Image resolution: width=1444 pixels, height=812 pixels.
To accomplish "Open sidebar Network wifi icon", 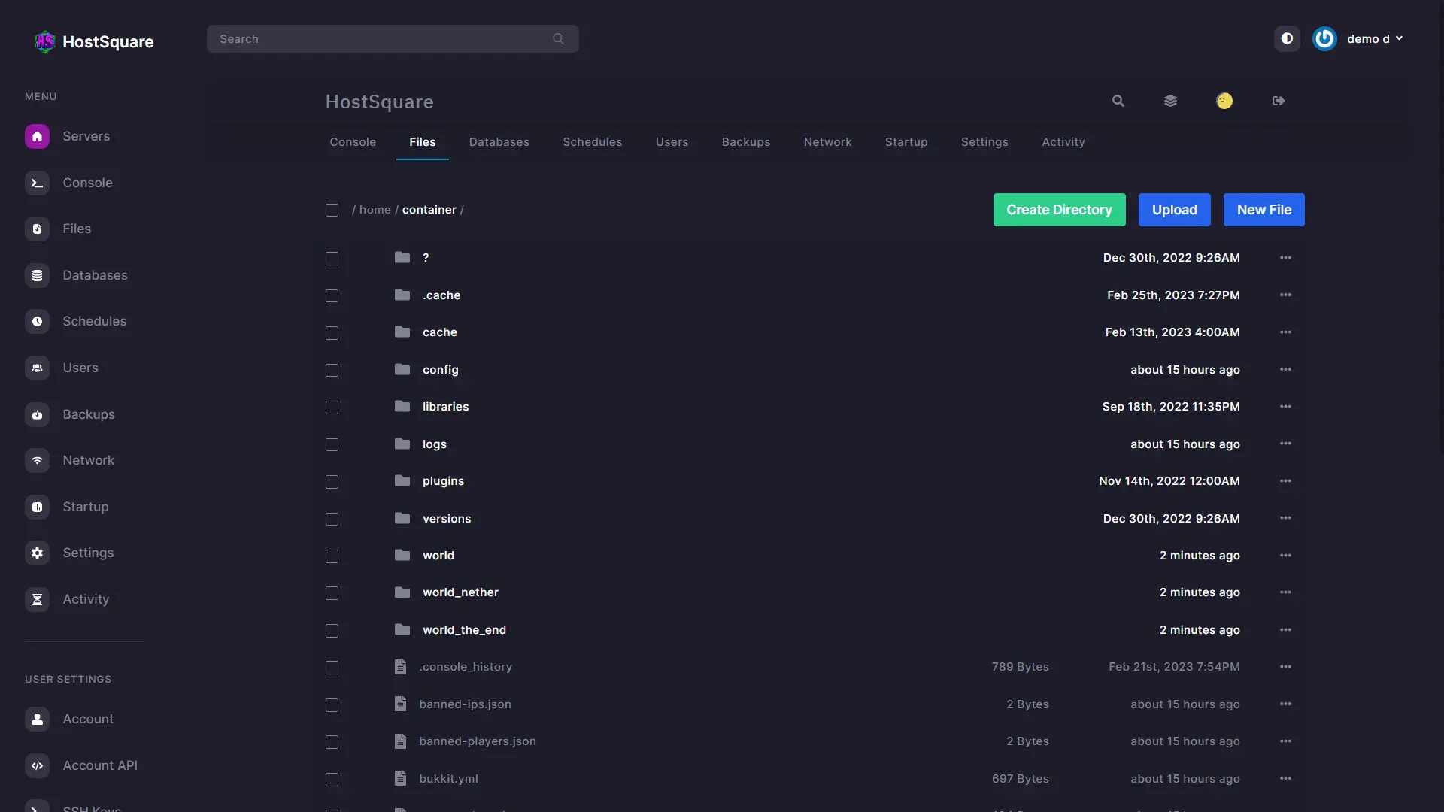I will pyautogui.click(x=37, y=460).
